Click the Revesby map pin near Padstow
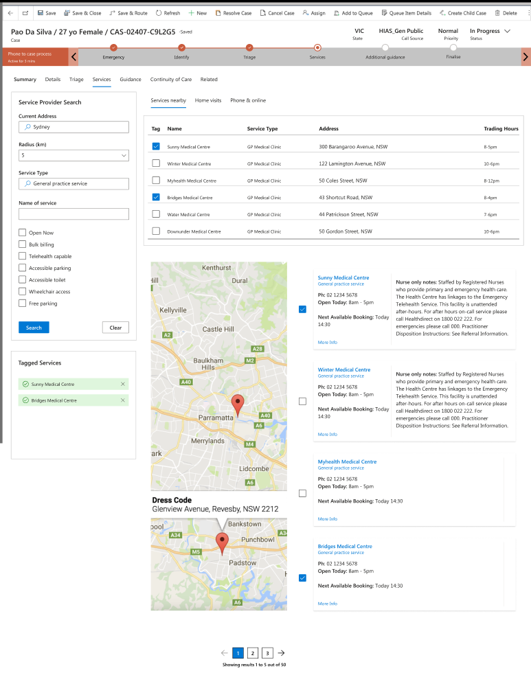Viewport: 531px width, 675px height. click(222, 543)
